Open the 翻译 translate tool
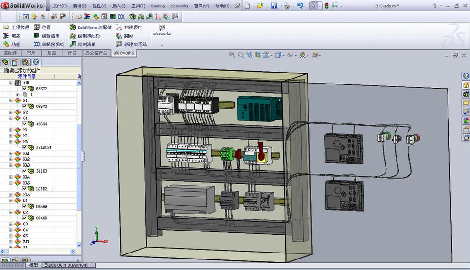This screenshot has width=470, height=270. 124,36
